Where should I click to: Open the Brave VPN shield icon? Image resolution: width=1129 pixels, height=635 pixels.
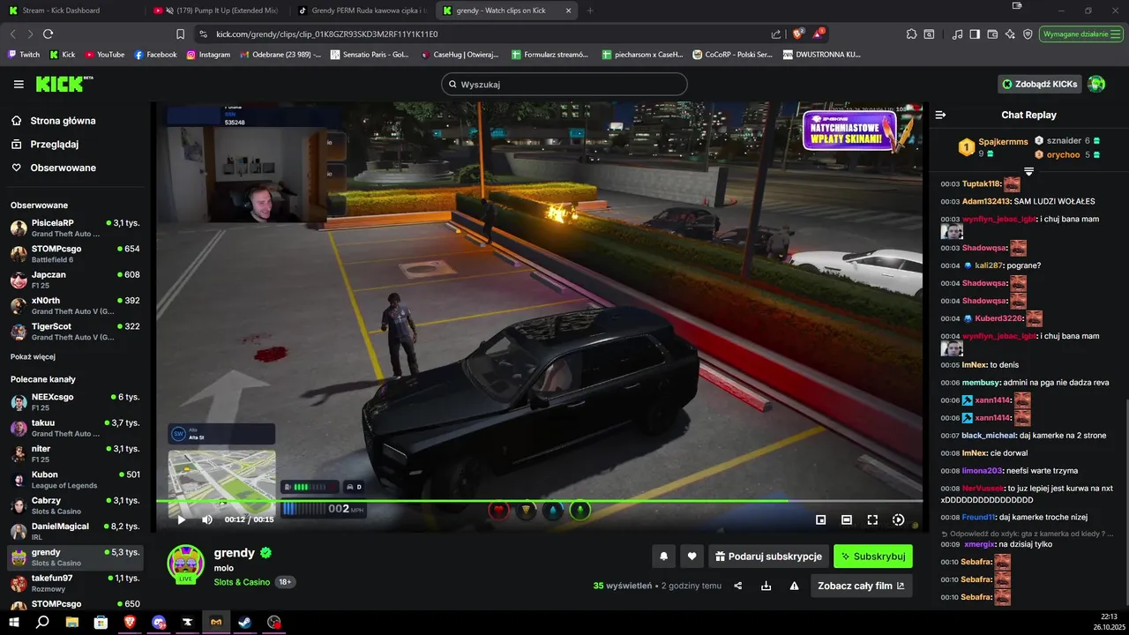click(1028, 34)
